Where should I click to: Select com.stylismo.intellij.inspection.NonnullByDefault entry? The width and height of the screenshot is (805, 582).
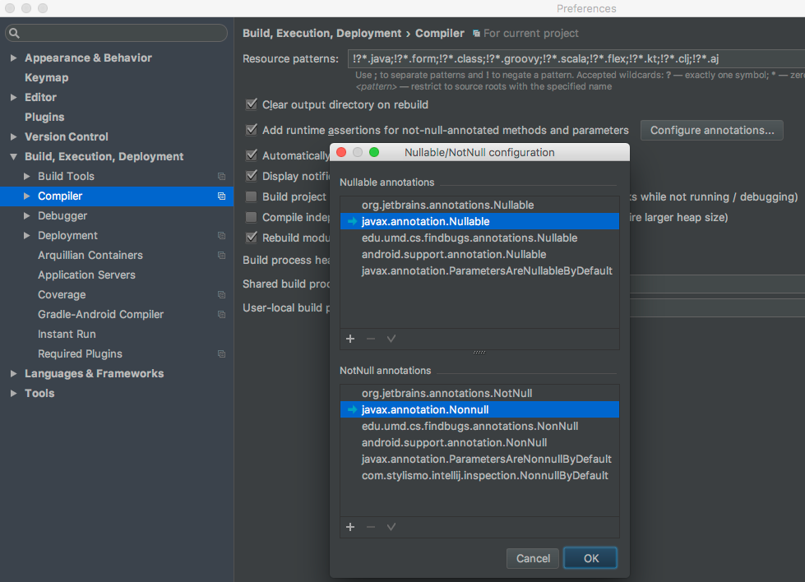coord(479,476)
